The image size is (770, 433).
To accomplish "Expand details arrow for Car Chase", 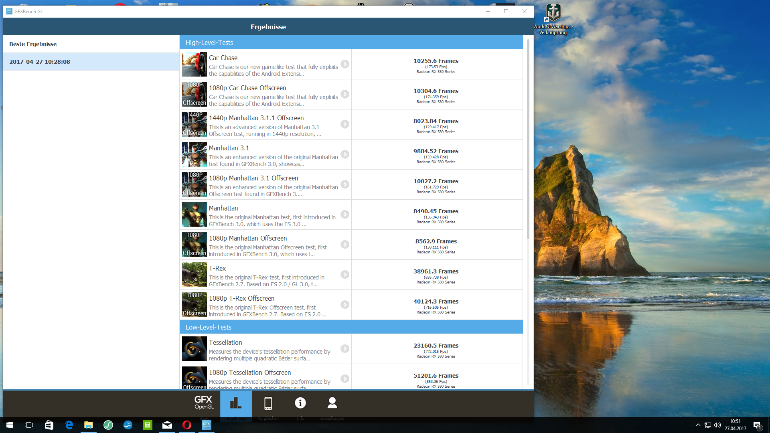I will click(x=344, y=64).
